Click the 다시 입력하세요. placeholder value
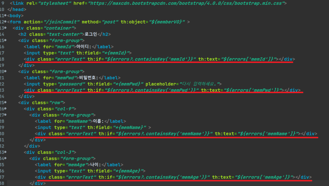 coord(199,84)
